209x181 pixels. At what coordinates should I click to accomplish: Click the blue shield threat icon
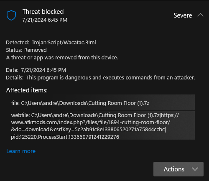point(11,15)
